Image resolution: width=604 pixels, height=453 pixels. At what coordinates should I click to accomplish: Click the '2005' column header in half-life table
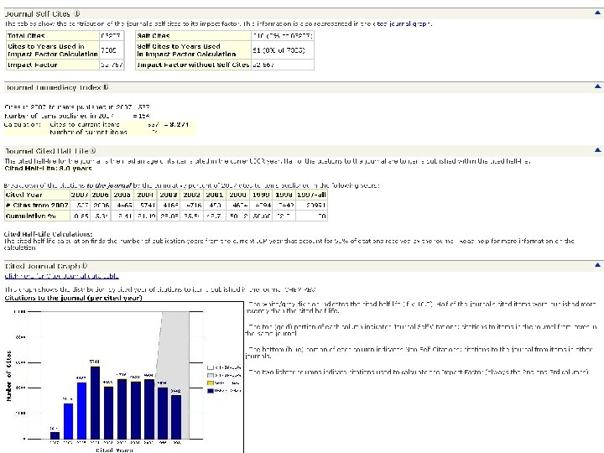click(x=122, y=195)
